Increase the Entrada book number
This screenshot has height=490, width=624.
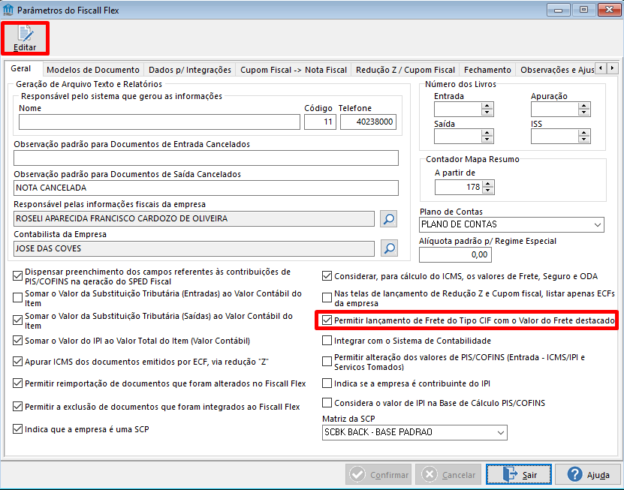tap(487, 107)
